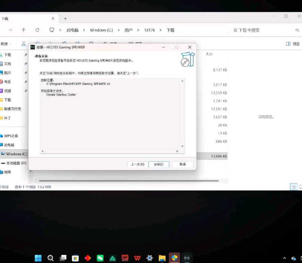The width and height of the screenshot is (302, 263).
Task: Open Windows Start menu
Action: [x=38, y=258]
